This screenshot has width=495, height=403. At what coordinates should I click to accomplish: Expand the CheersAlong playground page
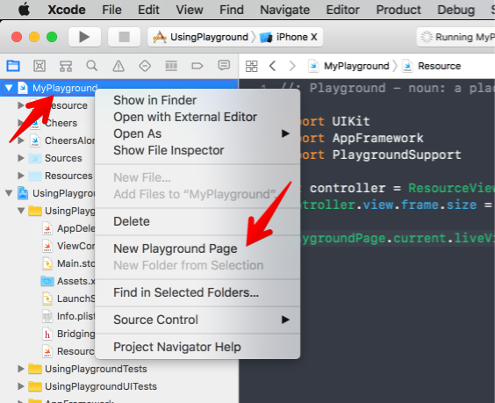coord(20,140)
